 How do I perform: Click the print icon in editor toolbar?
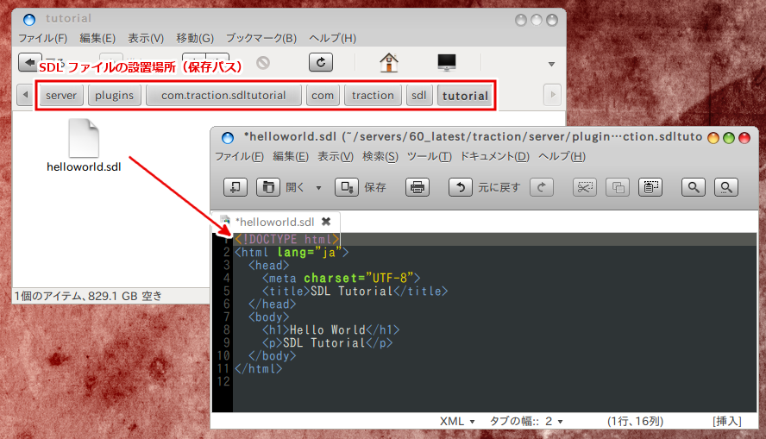click(418, 187)
